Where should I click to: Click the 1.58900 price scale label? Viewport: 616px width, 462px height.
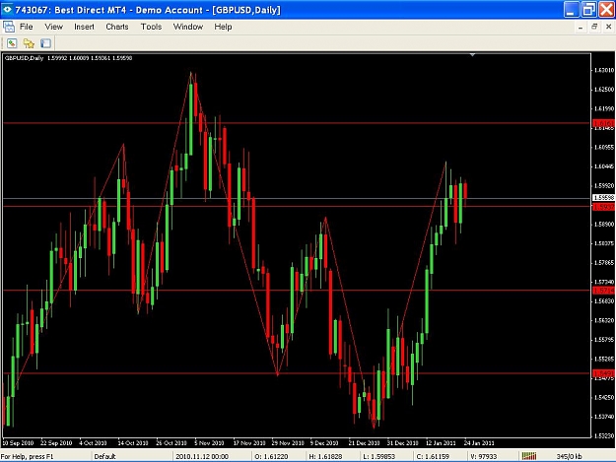point(603,225)
